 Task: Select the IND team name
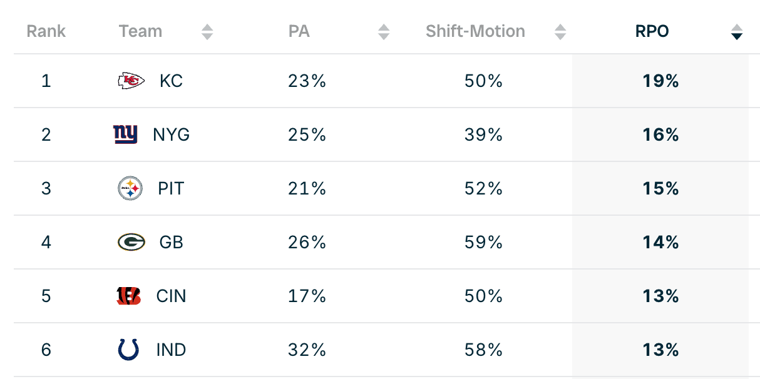(x=171, y=350)
